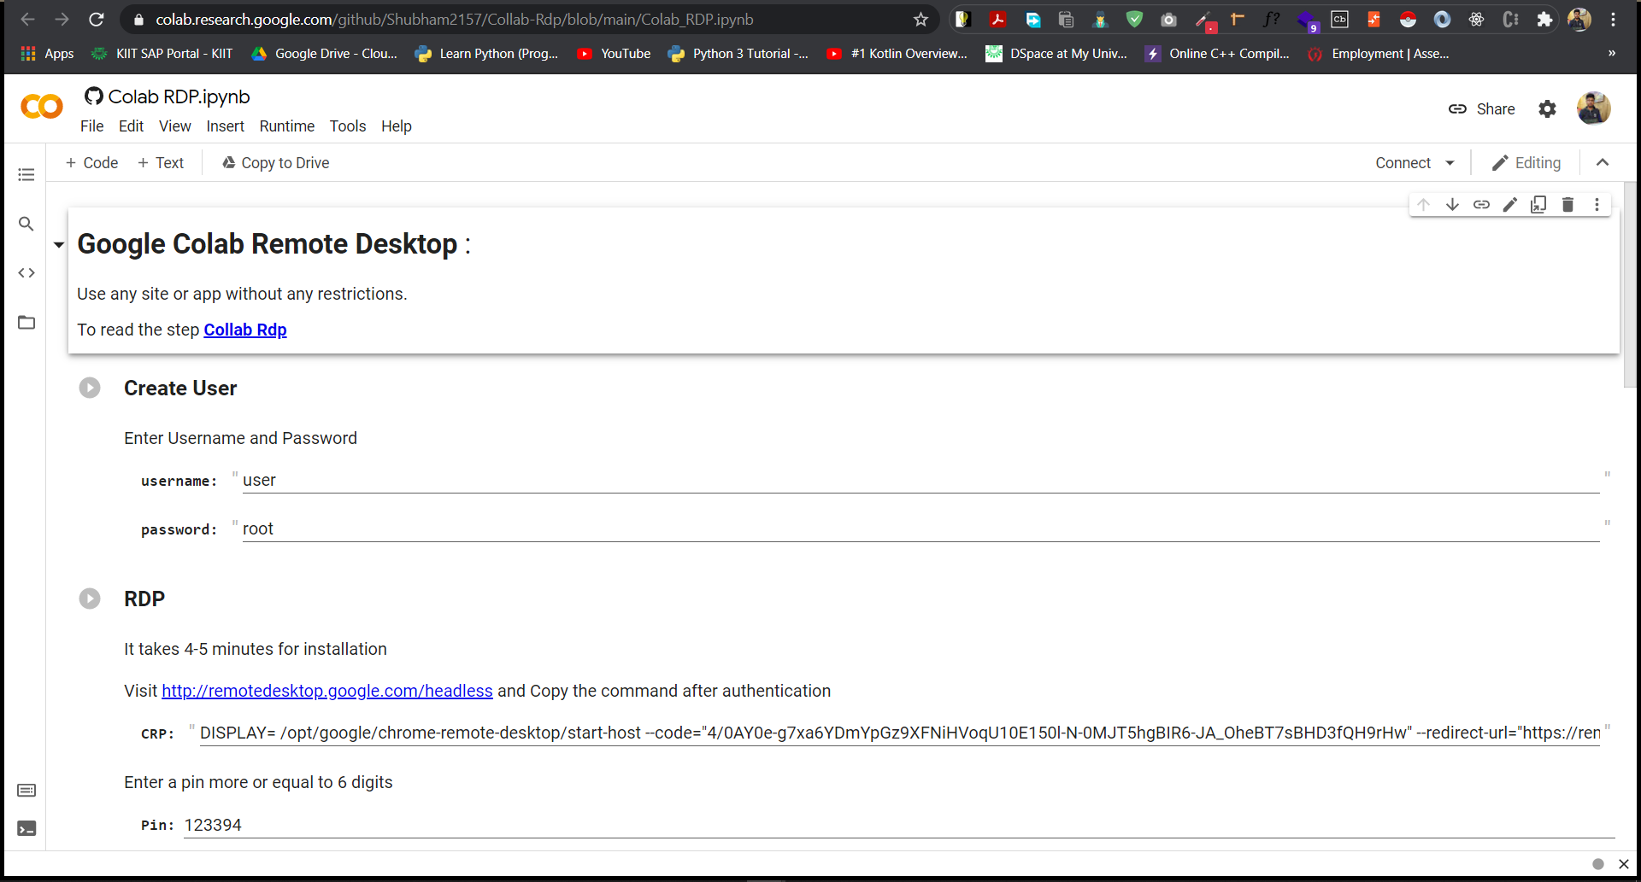Open the code snippets panel
Image resolution: width=1641 pixels, height=882 pixels.
click(x=26, y=273)
